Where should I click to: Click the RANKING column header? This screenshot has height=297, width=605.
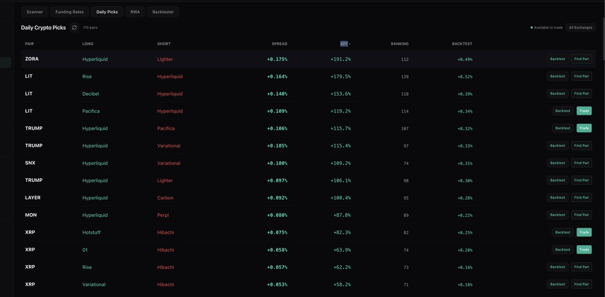coord(400,44)
